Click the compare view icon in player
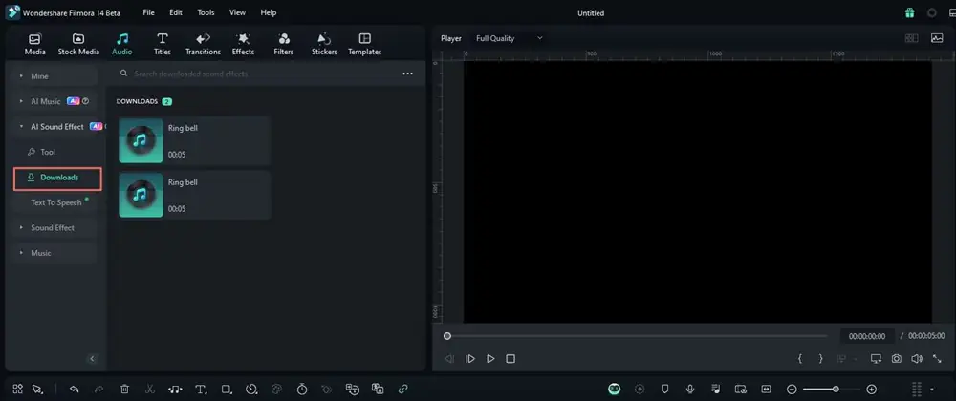956x401 pixels. click(x=911, y=38)
